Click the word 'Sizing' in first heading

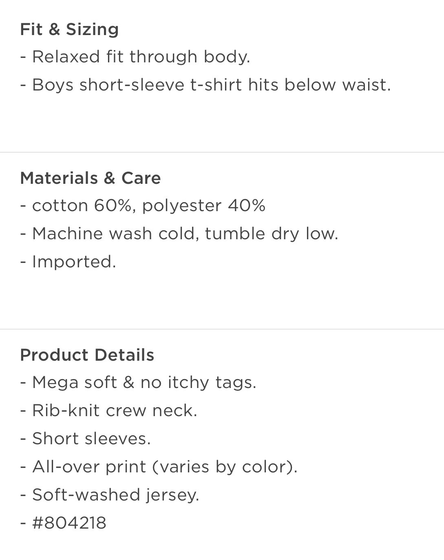(x=93, y=30)
